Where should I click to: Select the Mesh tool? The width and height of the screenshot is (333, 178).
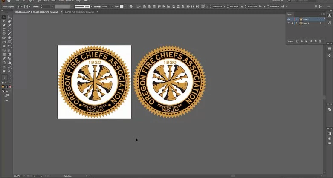pyautogui.click(x=4, y=55)
